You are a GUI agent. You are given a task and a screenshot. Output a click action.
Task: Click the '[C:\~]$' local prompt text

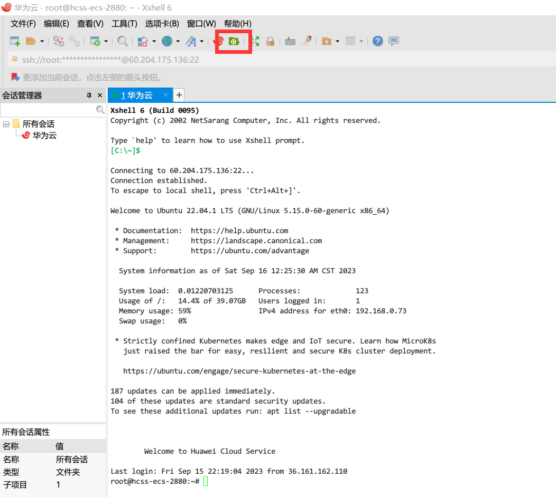pyautogui.click(x=125, y=150)
